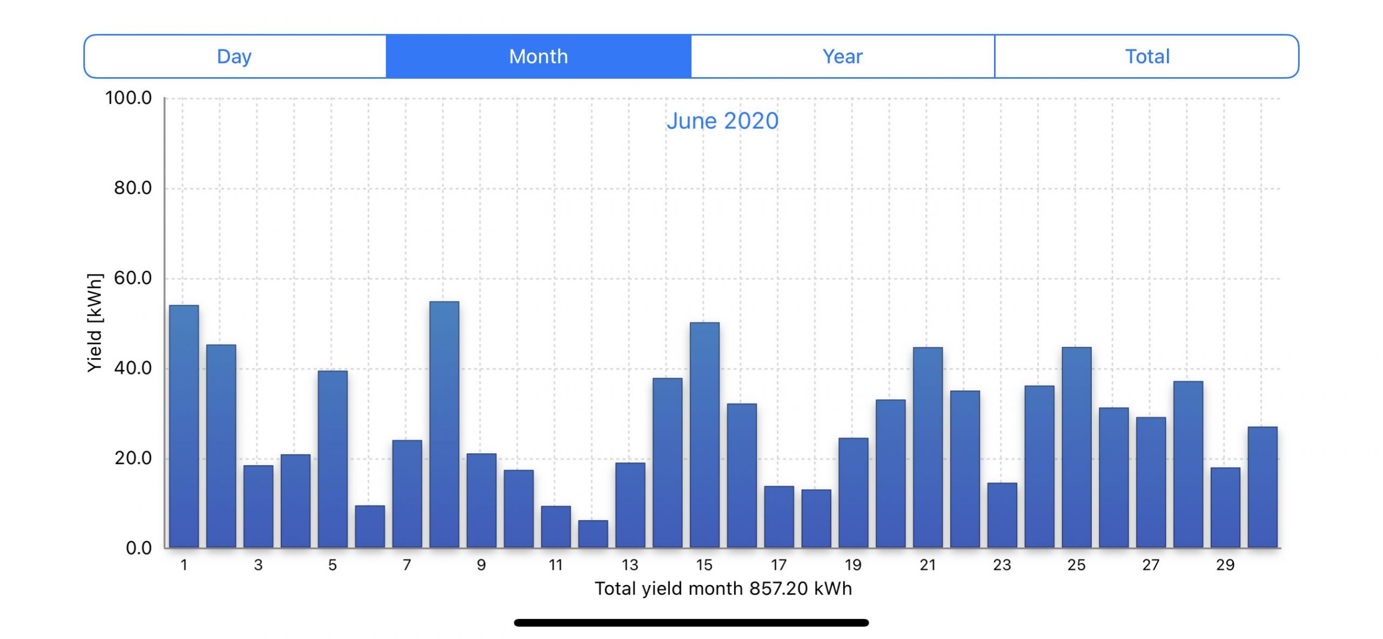Tap the bar for June 2
Viewport: 1383px width, 639px height.
click(x=221, y=446)
